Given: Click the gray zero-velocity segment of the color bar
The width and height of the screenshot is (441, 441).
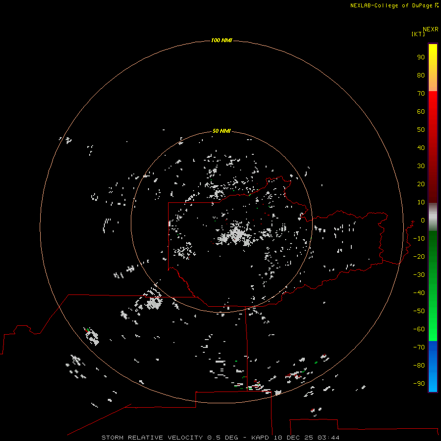Looking at the screenshot, I should [x=433, y=217].
